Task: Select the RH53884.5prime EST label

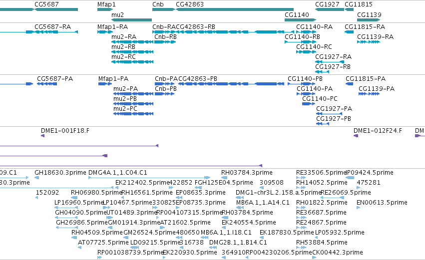Action: tap(322, 243)
